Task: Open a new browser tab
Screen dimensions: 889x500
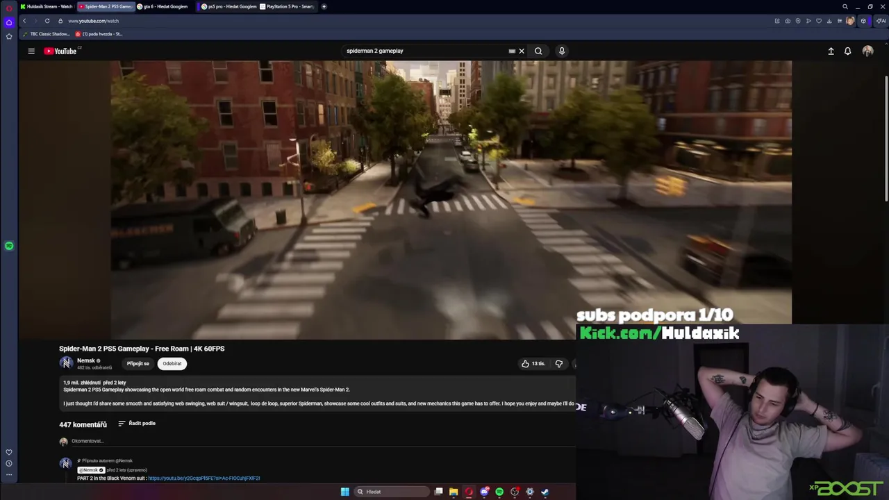Action: tap(324, 6)
